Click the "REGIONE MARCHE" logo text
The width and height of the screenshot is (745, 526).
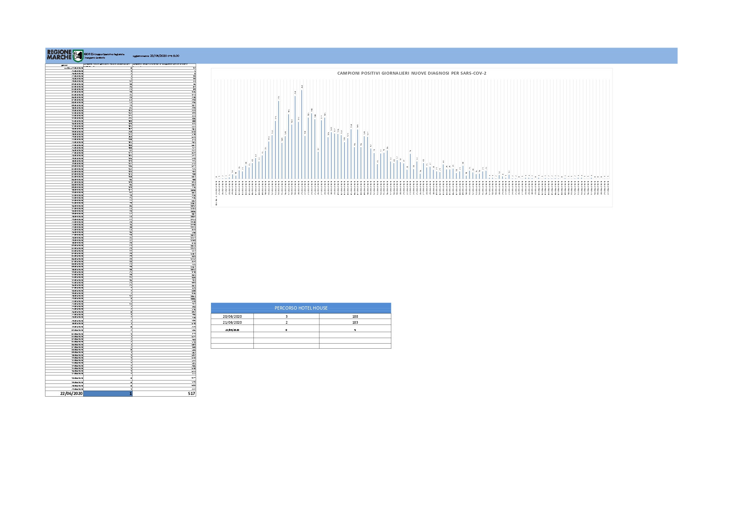coord(59,55)
